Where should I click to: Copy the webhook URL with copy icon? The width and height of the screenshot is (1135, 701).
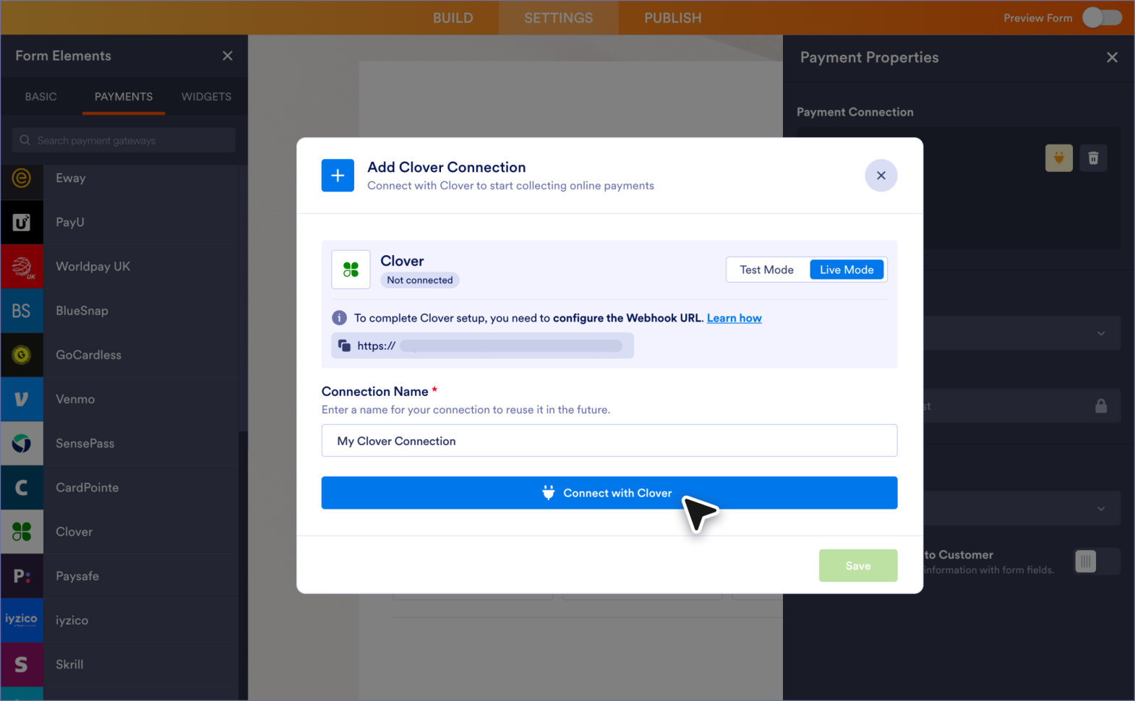point(345,345)
